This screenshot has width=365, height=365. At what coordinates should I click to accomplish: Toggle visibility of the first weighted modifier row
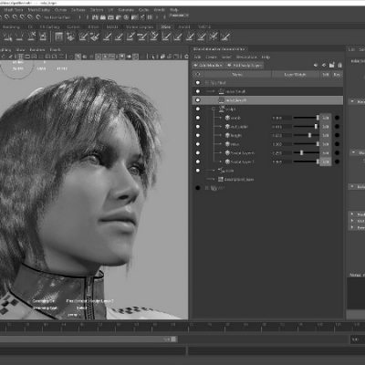(198, 118)
